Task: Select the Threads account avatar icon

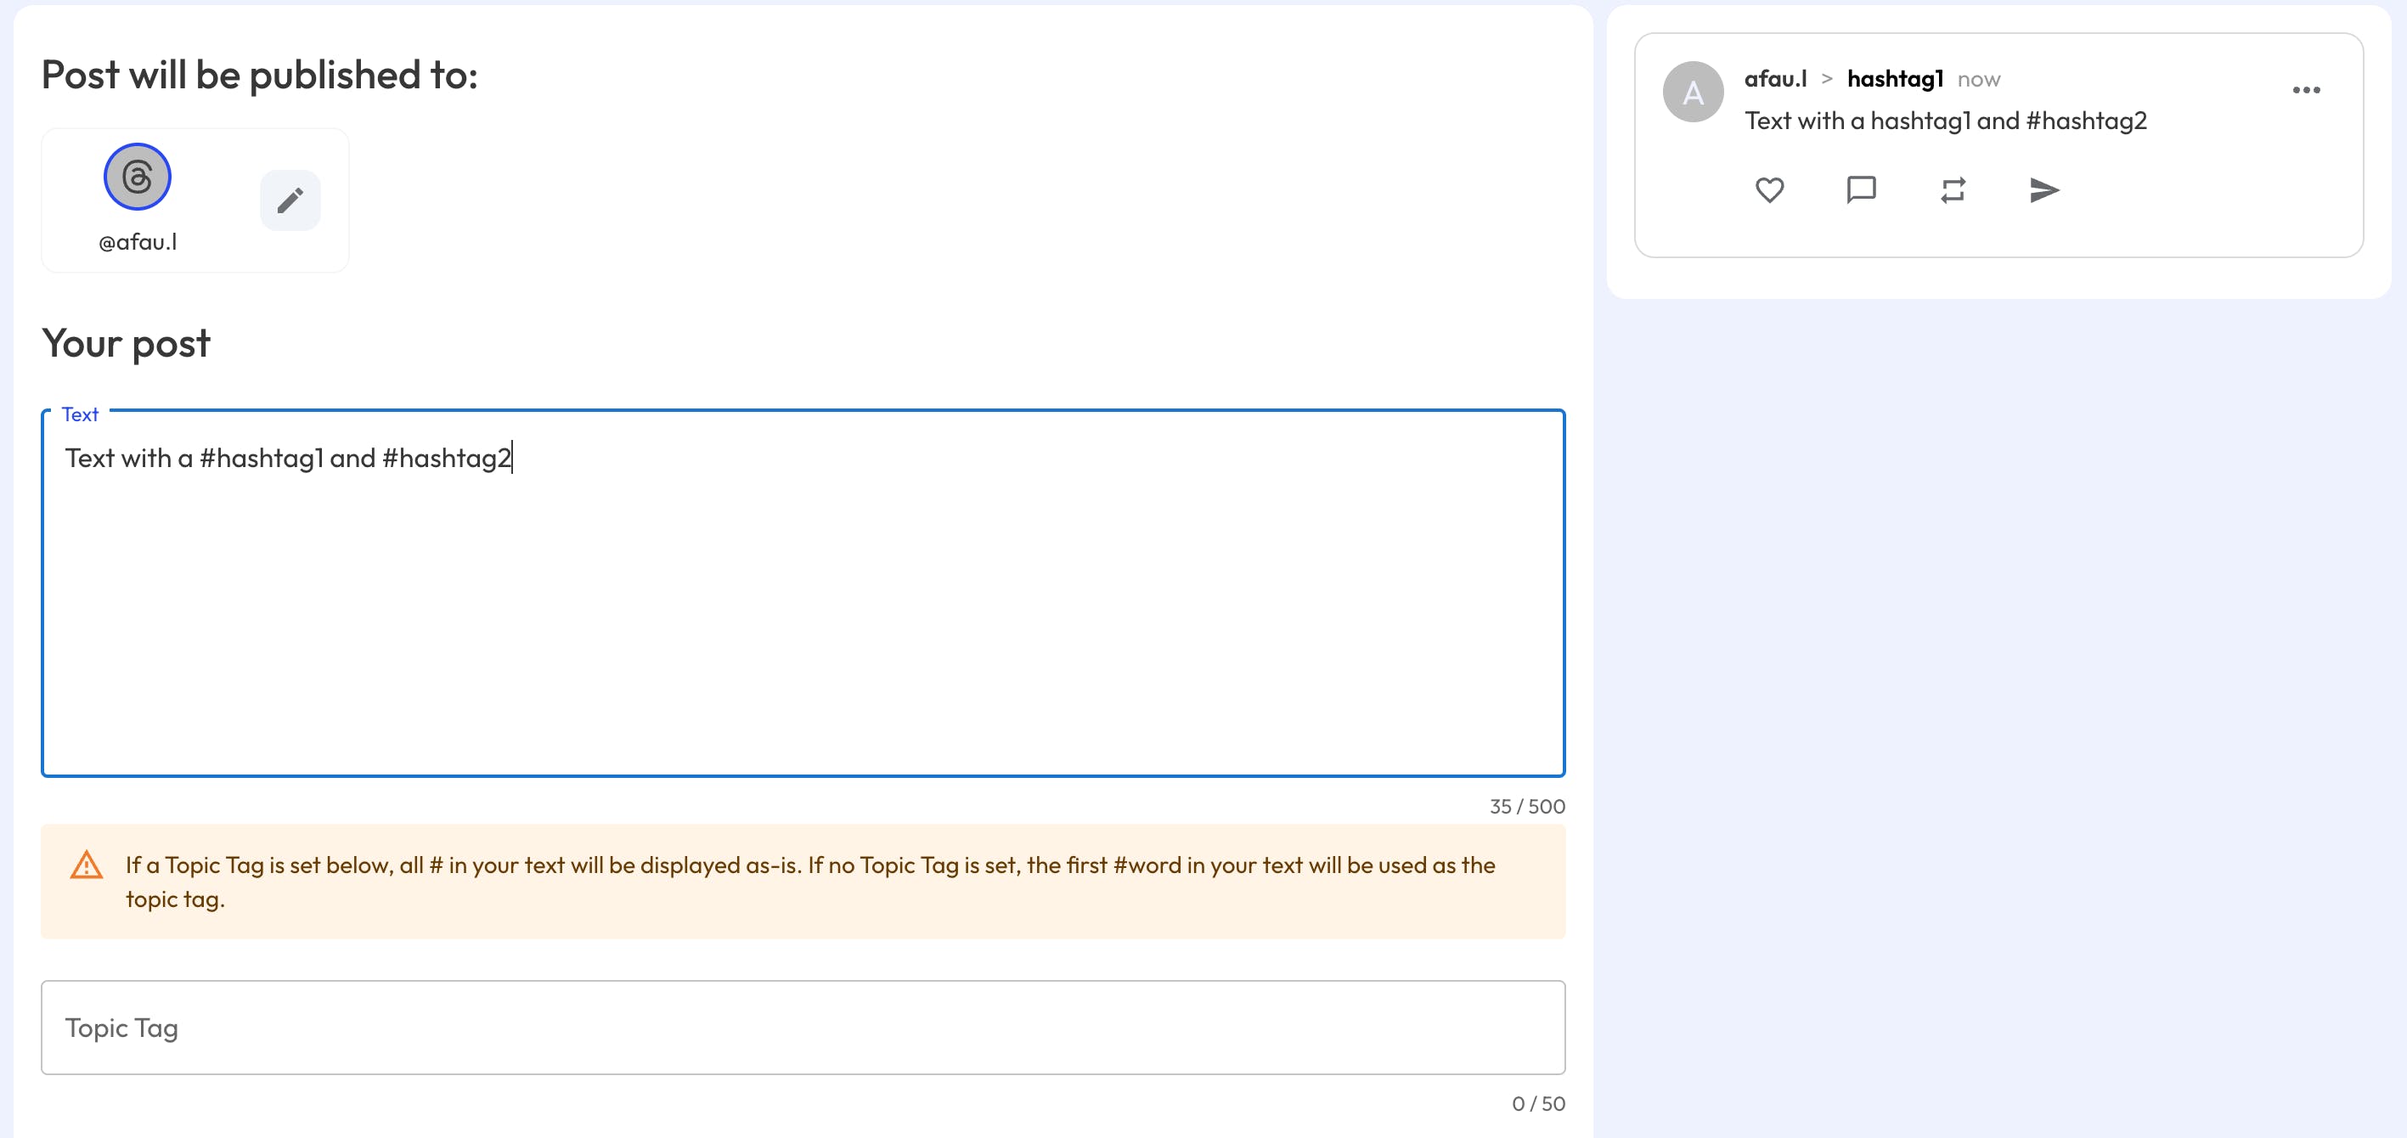Action: click(x=138, y=177)
